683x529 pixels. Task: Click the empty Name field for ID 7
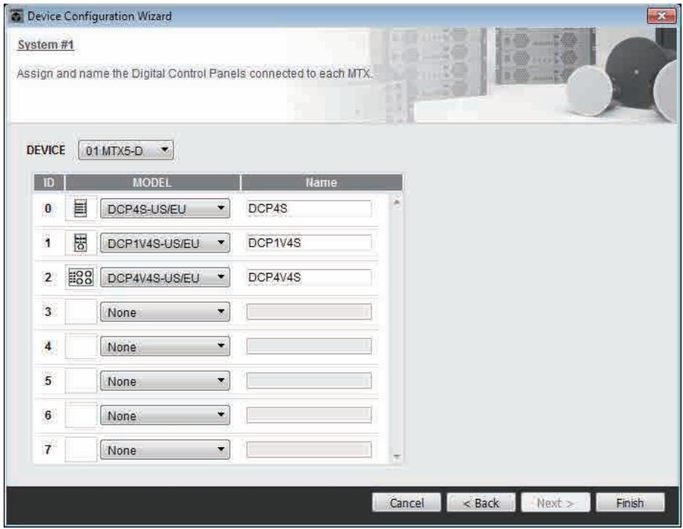pos(309,450)
